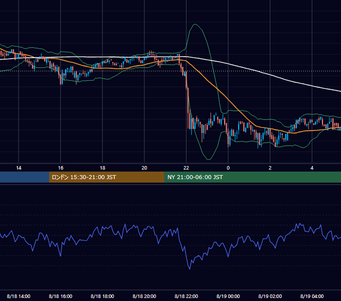Viewport: 341px width, 301px height.
Task: Click the Bollinger lower band trough before 0:00
Action: click(x=208, y=160)
